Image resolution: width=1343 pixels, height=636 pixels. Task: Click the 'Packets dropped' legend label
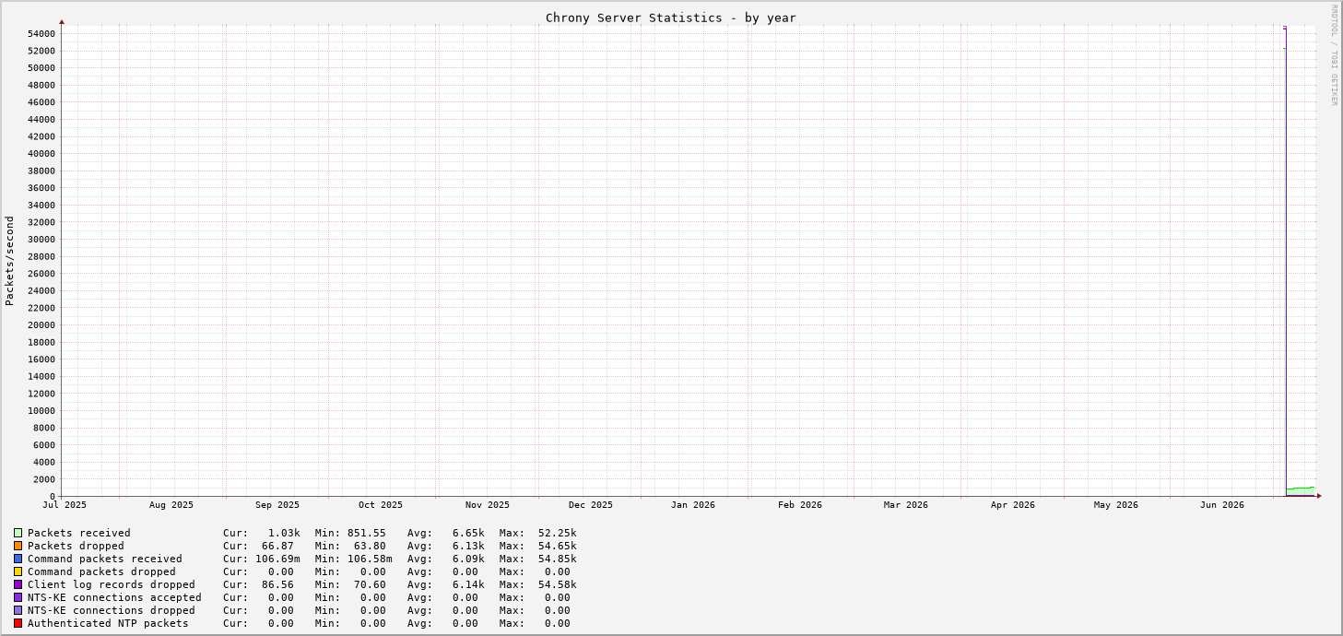click(x=76, y=546)
